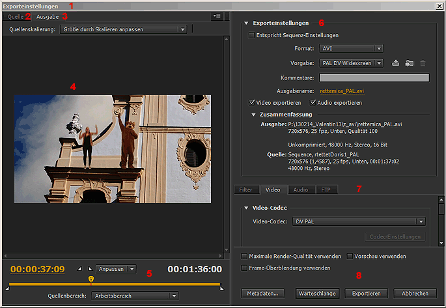Click the Warteschlange button
The height and width of the screenshot is (308, 446).
click(x=317, y=293)
